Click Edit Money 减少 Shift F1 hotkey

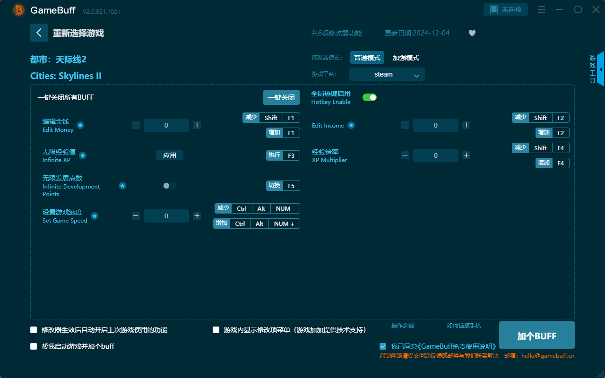click(x=271, y=118)
